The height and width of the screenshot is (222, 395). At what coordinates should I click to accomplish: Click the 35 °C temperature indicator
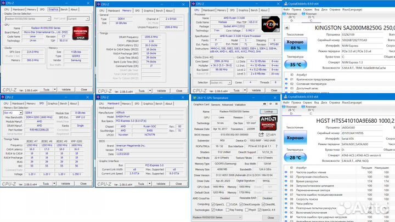(x=295, y=65)
